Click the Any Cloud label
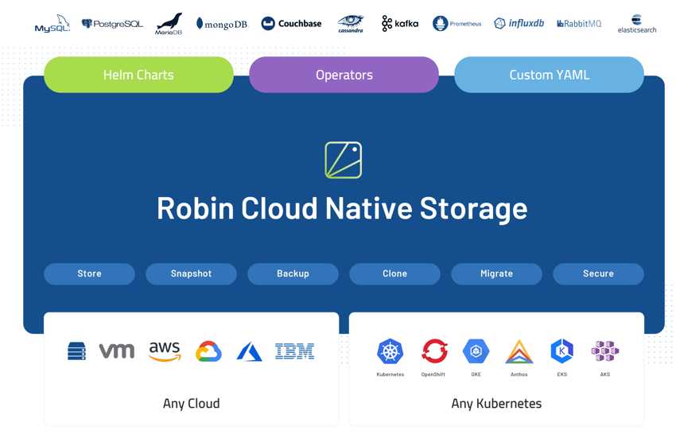 click(x=192, y=404)
